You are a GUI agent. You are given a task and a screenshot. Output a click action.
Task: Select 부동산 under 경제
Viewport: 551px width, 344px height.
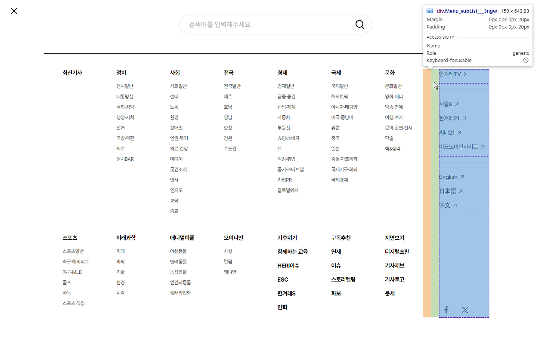coord(284,128)
